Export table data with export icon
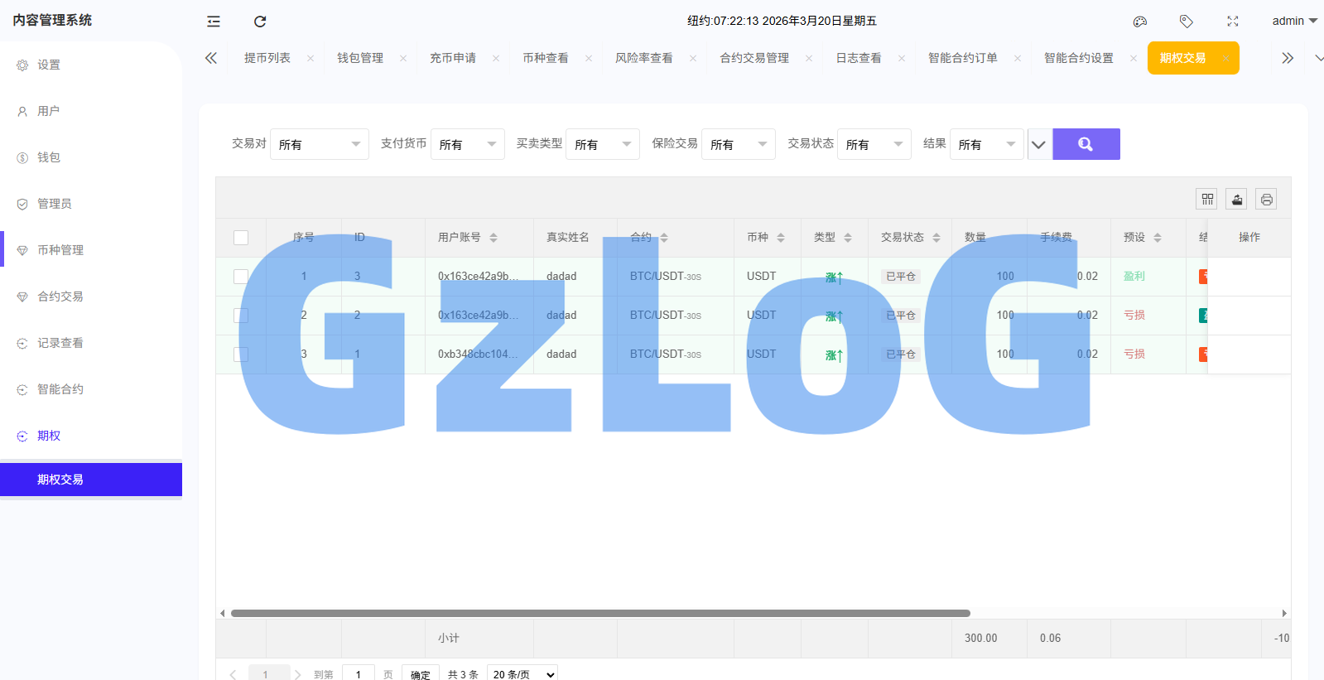This screenshot has height=680, width=1324. (1237, 199)
